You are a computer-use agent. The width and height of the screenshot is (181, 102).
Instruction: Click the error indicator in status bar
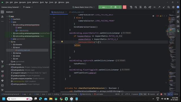[x=161, y=94]
